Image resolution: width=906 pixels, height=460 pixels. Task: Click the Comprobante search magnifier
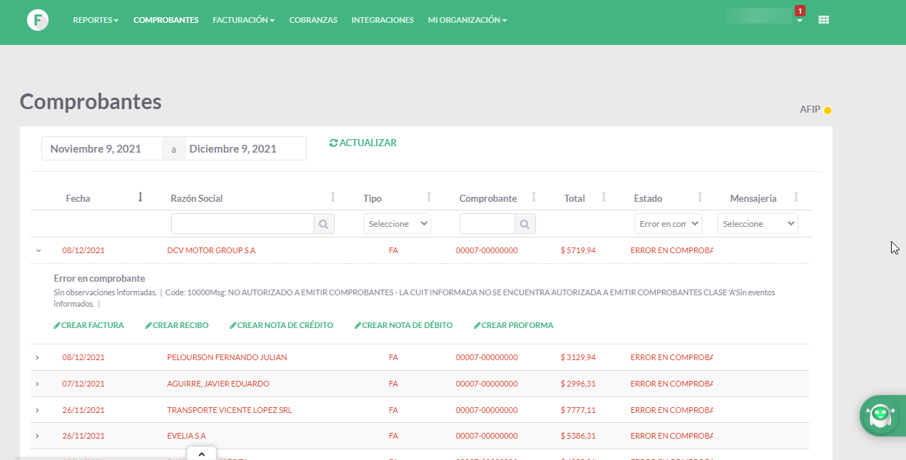(525, 224)
